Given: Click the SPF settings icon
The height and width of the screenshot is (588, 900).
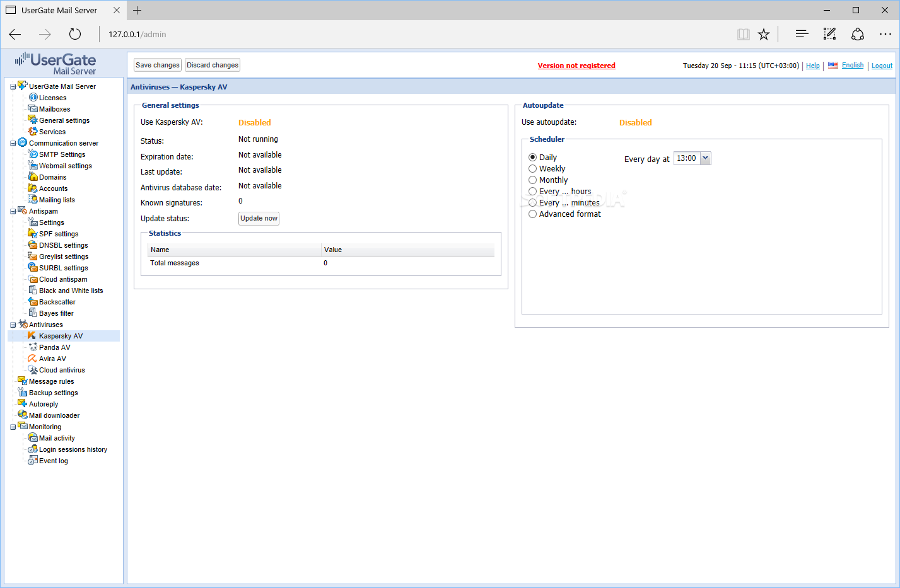Looking at the screenshot, I should coord(33,234).
